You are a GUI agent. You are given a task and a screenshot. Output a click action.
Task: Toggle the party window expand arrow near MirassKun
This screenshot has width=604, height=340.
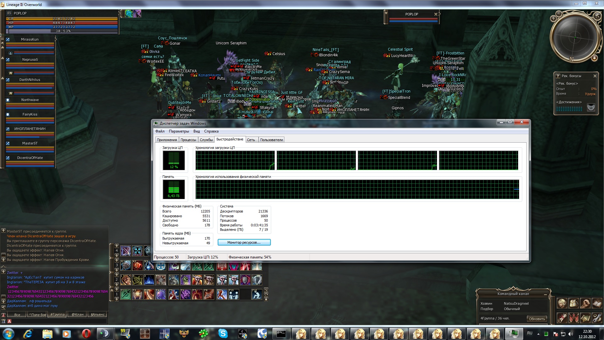pos(56,39)
